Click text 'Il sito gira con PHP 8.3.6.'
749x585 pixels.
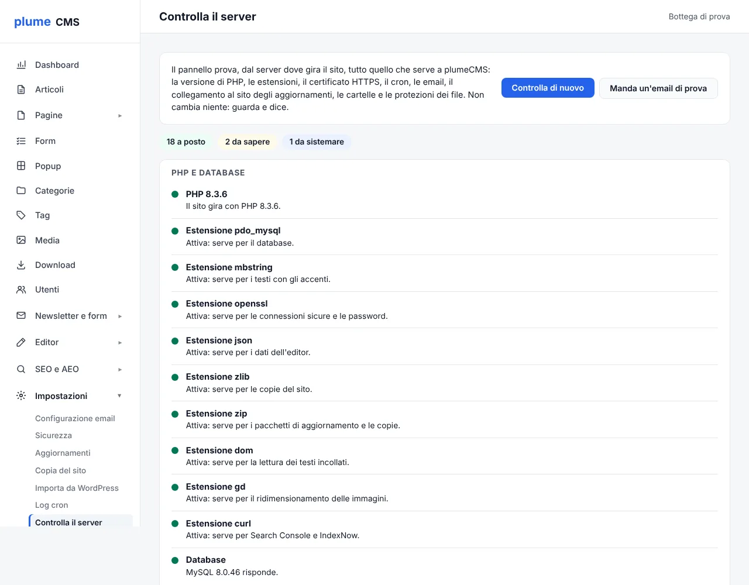pos(233,206)
